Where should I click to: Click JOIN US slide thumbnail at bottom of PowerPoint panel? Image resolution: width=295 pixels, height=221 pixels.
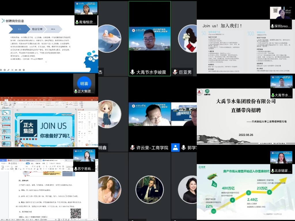pyautogui.click(x=6, y=144)
